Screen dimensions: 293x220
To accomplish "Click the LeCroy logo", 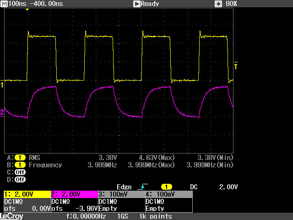I will click(11, 216).
